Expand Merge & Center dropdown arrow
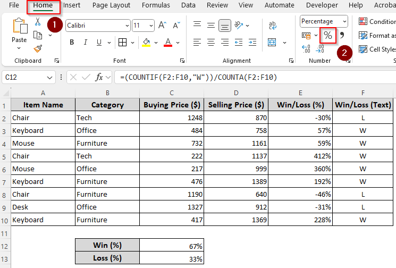This screenshot has width=396, height=268. (x=284, y=43)
